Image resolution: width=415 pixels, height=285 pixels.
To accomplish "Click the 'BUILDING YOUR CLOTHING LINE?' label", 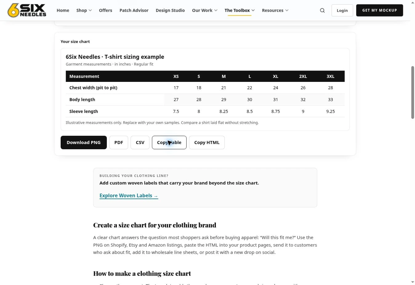I will pyautogui.click(x=134, y=176).
